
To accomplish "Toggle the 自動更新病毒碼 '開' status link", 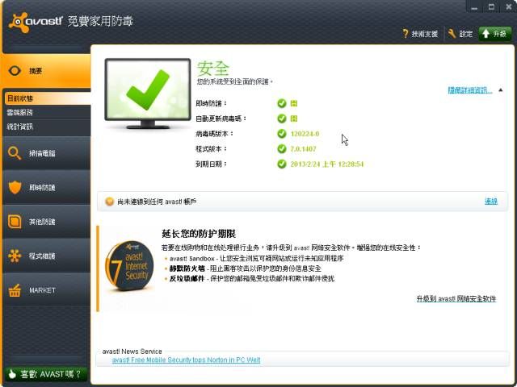I will pos(295,119).
